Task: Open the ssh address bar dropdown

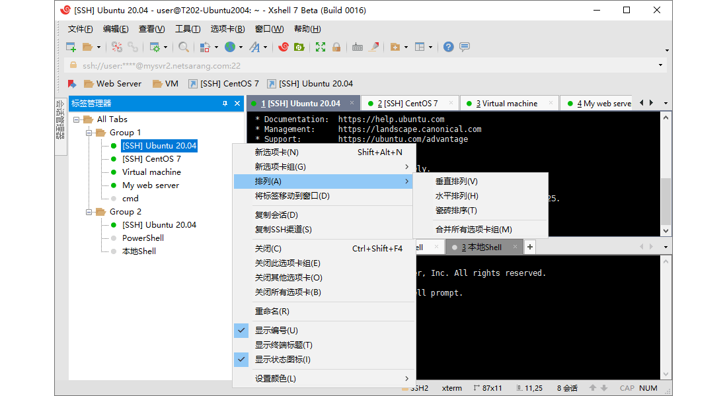Action: tap(661, 65)
